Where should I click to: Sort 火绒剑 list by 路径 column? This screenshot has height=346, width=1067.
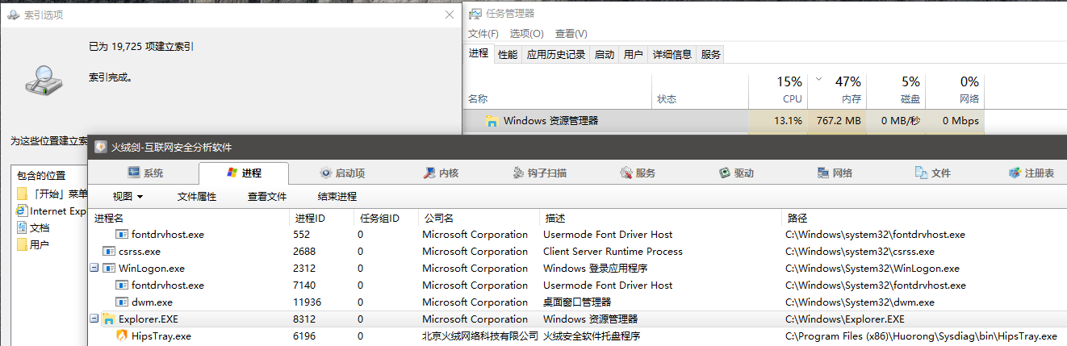pos(924,219)
